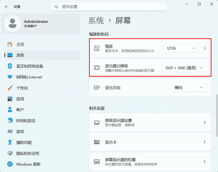Go to 主页 in the sidebar
This screenshot has height=172, width=218.
point(42,44)
